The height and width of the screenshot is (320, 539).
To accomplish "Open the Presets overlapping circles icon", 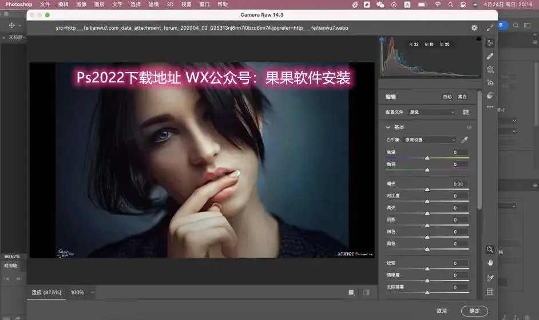I will click(490, 95).
